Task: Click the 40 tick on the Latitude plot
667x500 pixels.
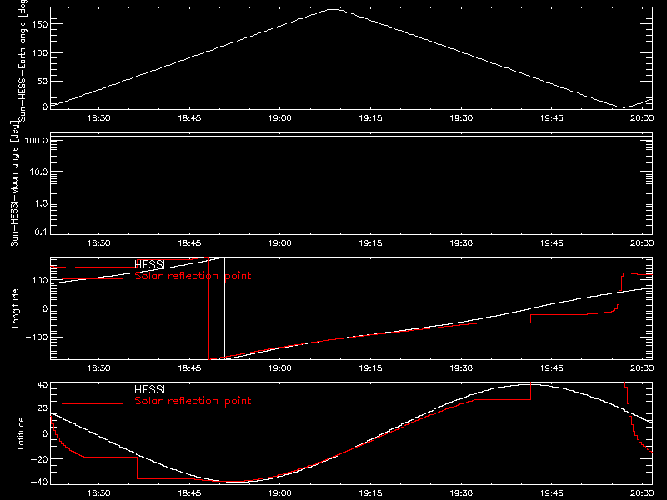Action: point(43,385)
